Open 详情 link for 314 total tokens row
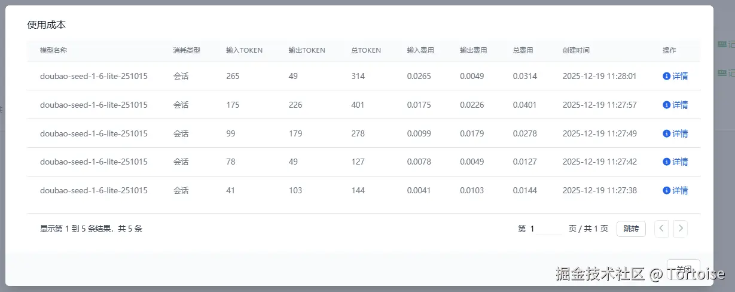735x292 pixels. tap(680, 76)
